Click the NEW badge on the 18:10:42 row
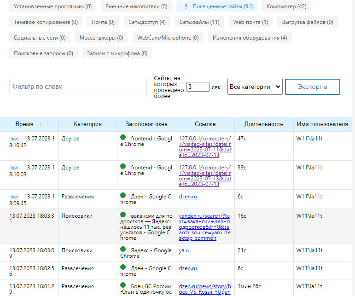The width and height of the screenshot is (355, 296). click(14, 139)
